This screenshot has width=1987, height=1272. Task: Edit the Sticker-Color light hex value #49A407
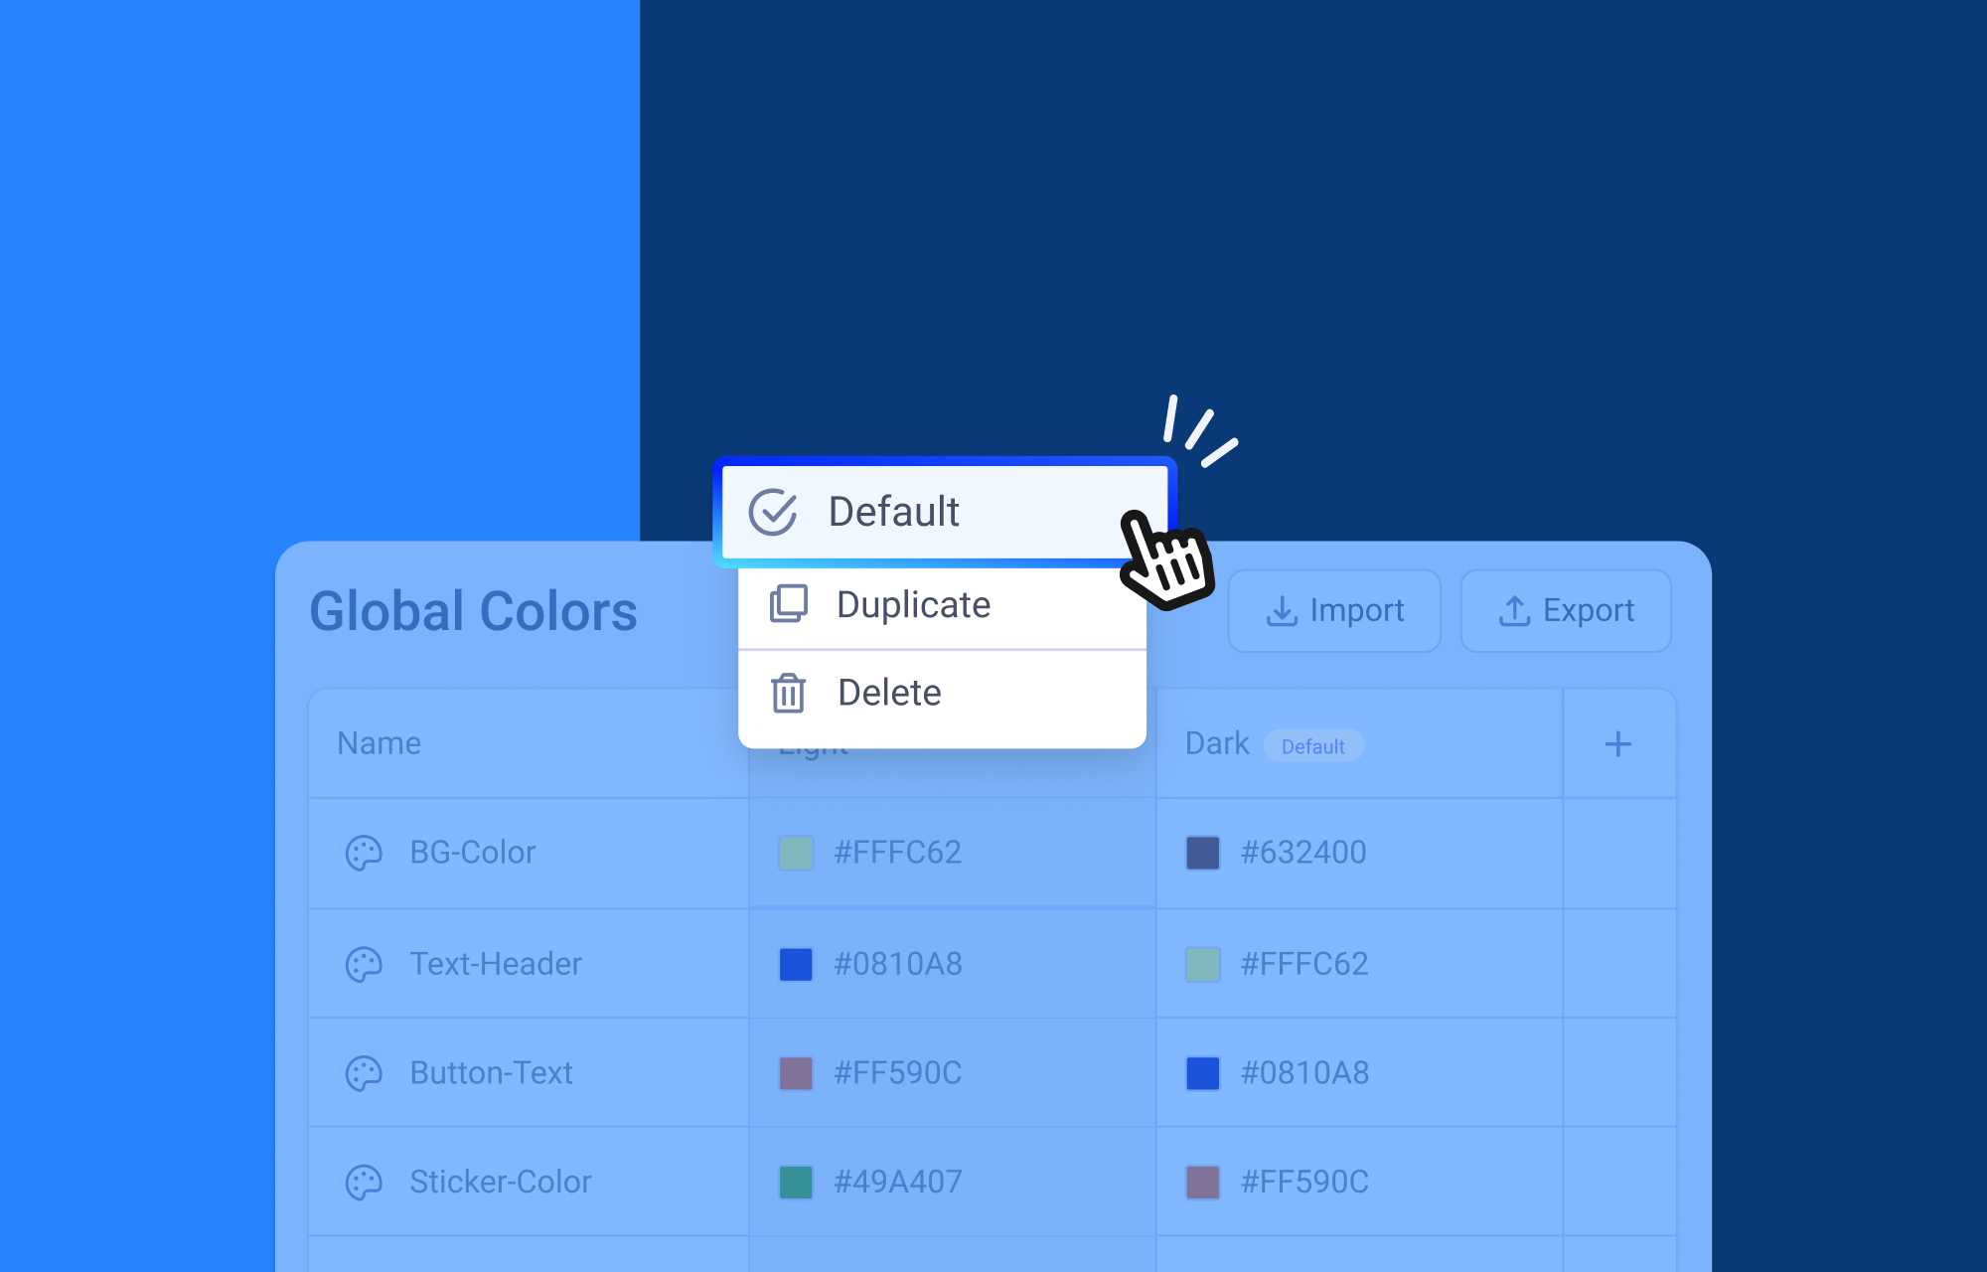(897, 1183)
